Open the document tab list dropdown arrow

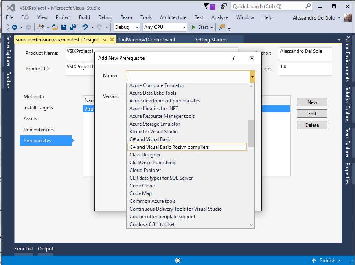pyautogui.click(x=339, y=40)
